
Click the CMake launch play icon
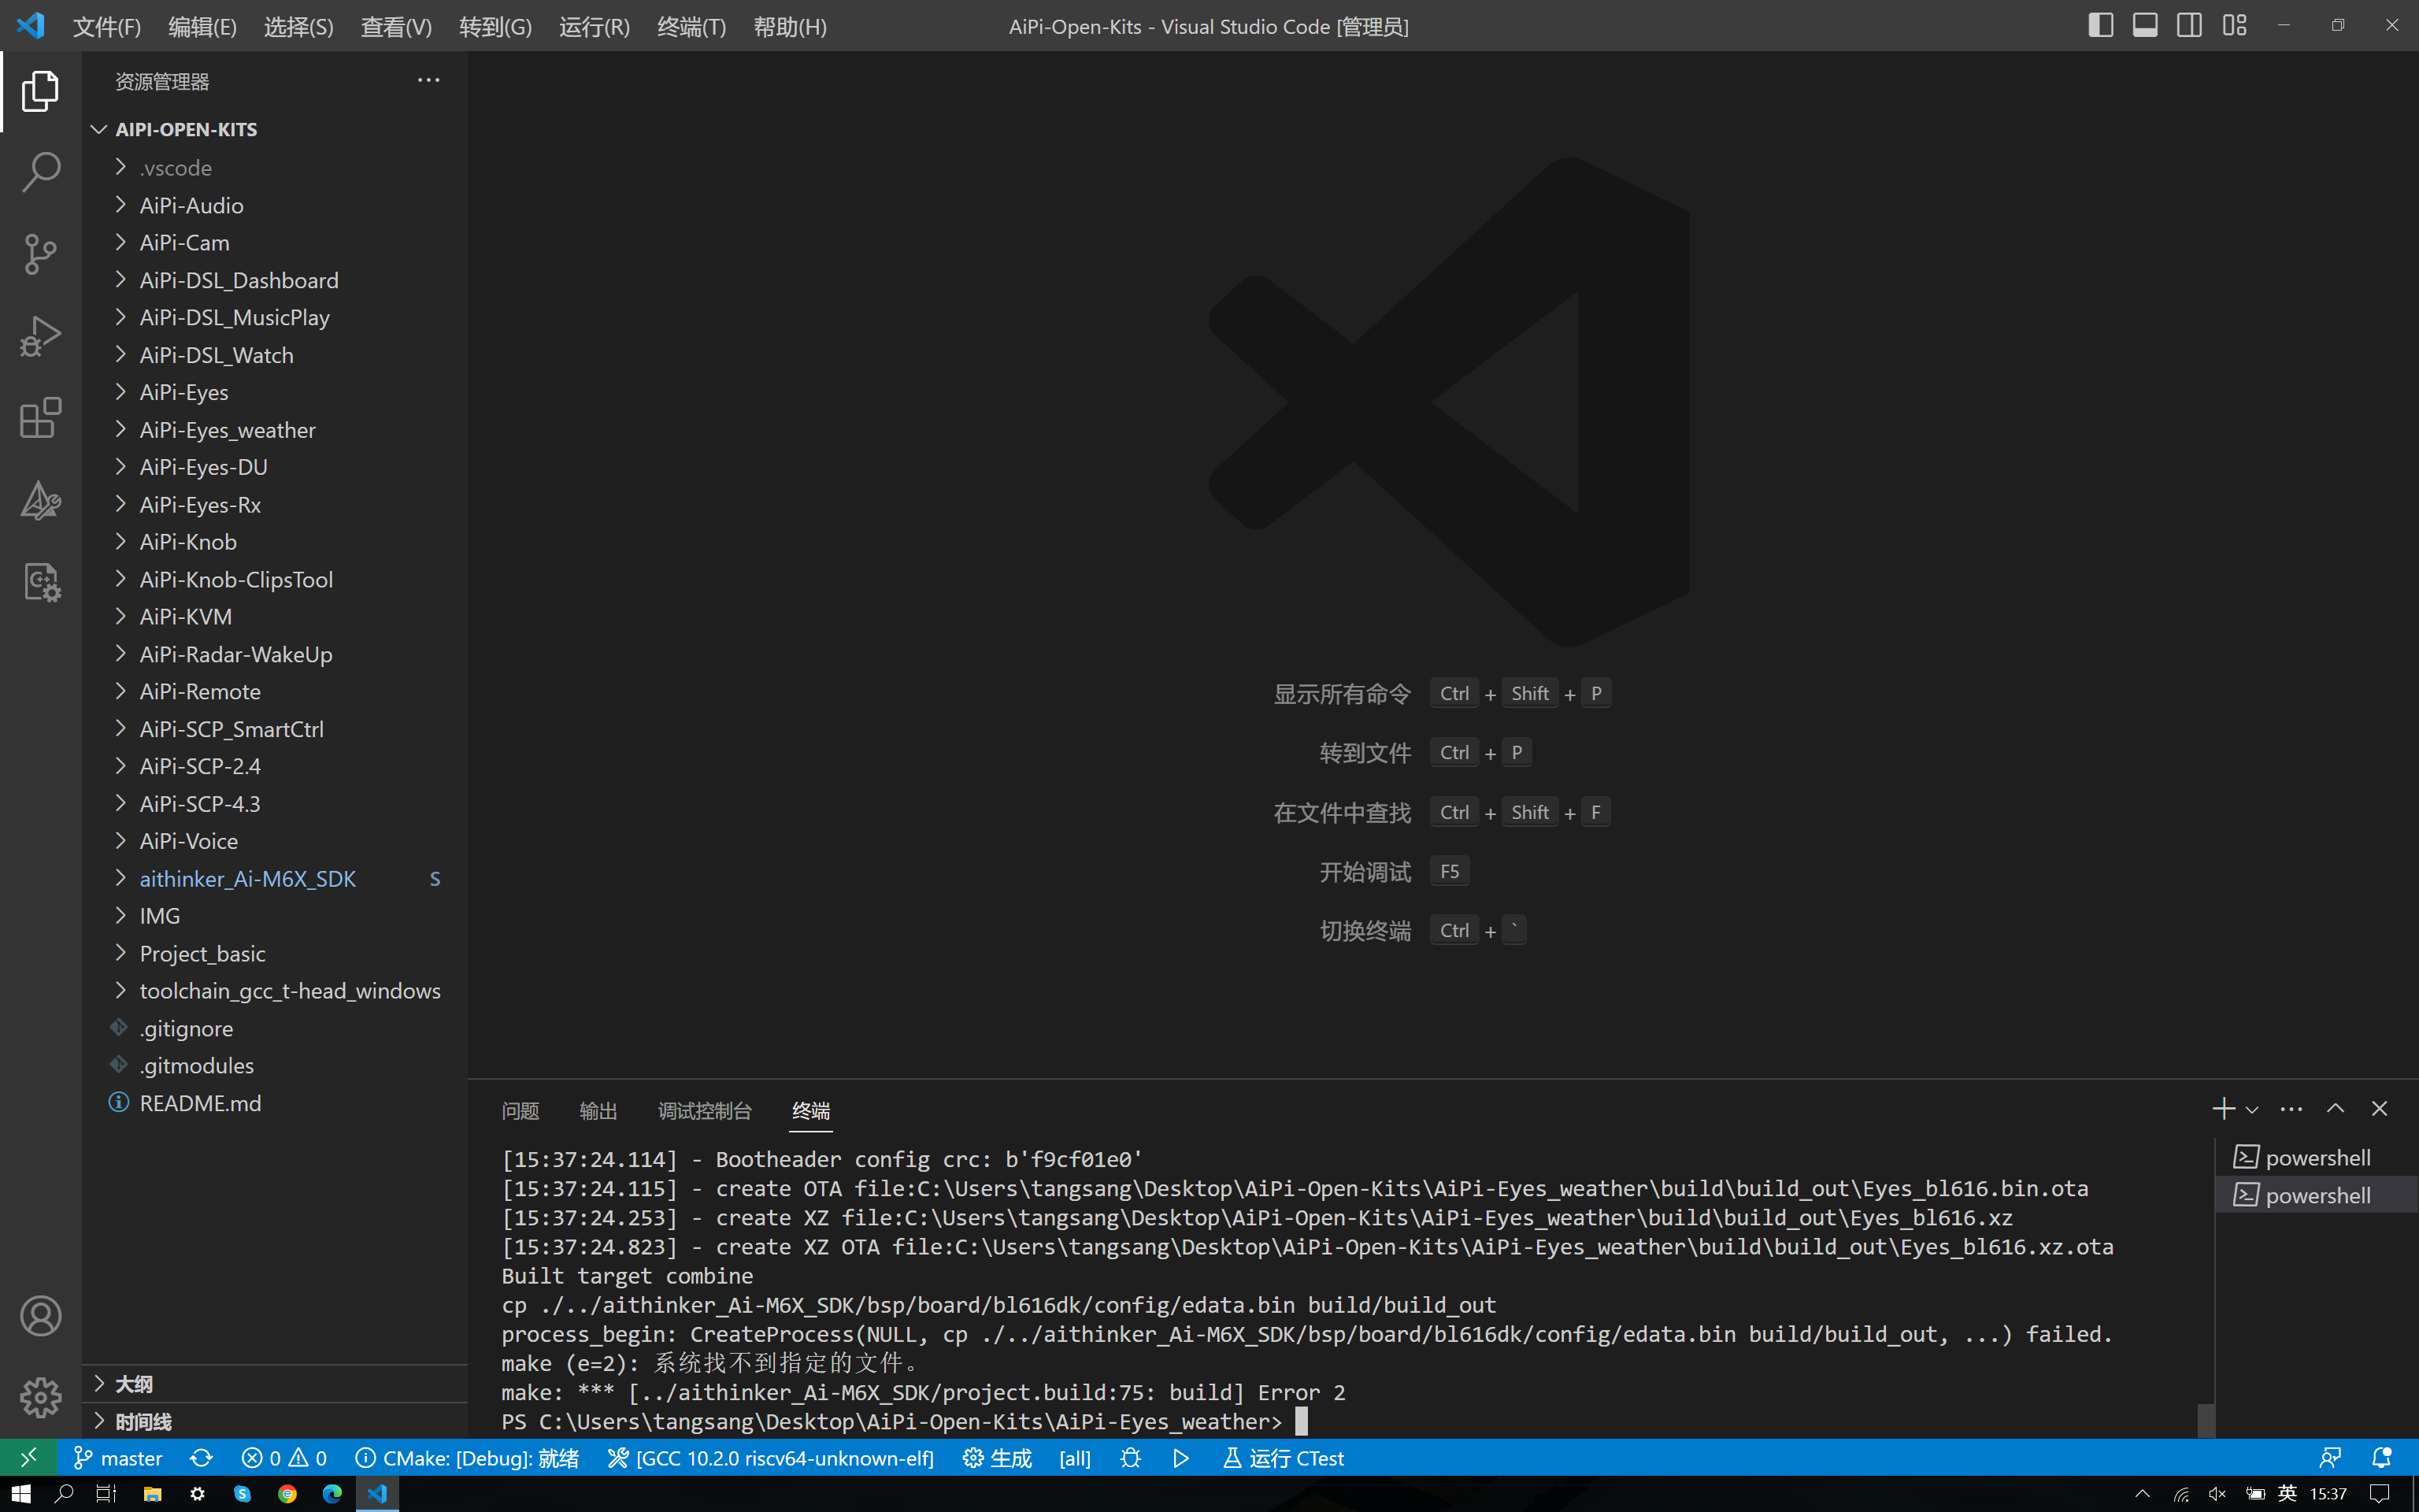pyautogui.click(x=1180, y=1458)
